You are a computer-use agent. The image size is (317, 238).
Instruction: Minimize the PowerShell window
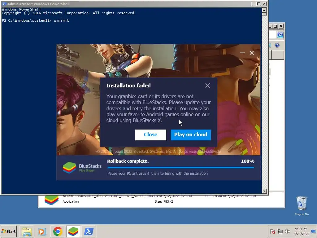(254, 4)
